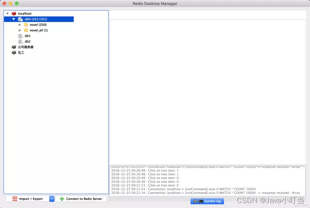The width and height of the screenshot is (310, 208).
Task: Click the 瓦工 server icon
Action: coord(14,53)
